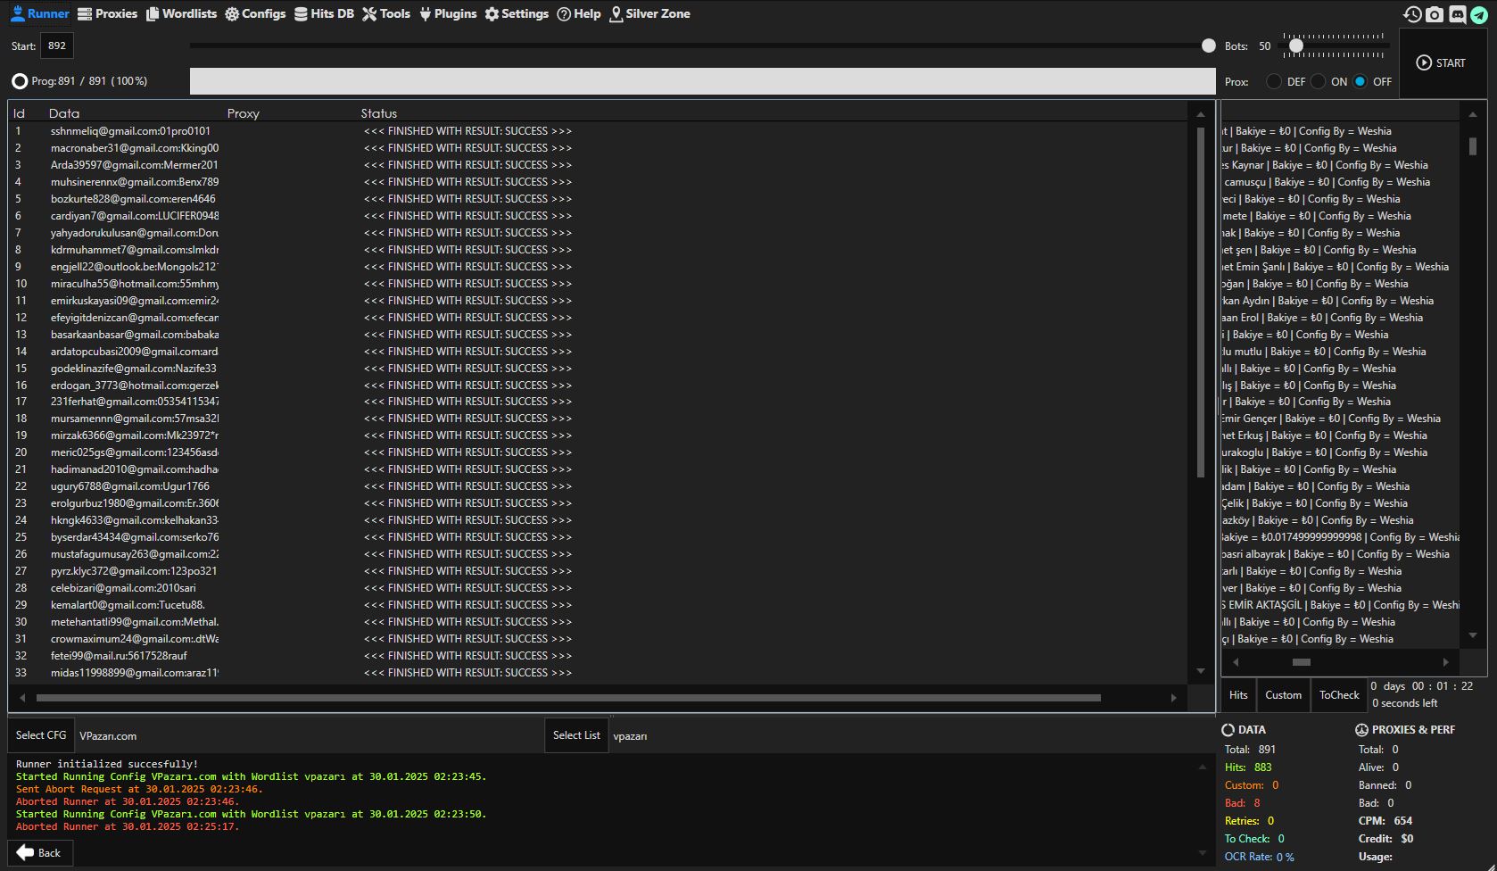Image resolution: width=1497 pixels, height=871 pixels.
Task: Switch to the ToCheck tab
Action: pos(1339,695)
